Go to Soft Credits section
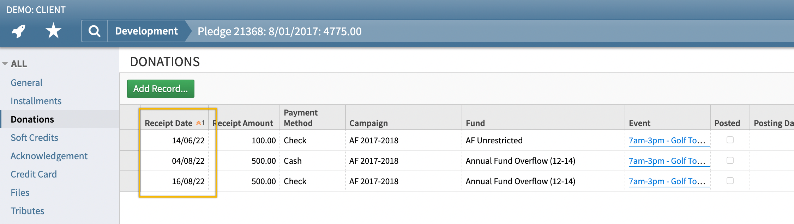The width and height of the screenshot is (794, 224). pyautogui.click(x=34, y=138)
